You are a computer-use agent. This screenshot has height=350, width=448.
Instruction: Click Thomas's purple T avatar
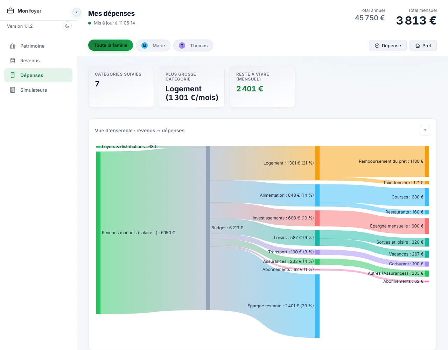[182, 45]
